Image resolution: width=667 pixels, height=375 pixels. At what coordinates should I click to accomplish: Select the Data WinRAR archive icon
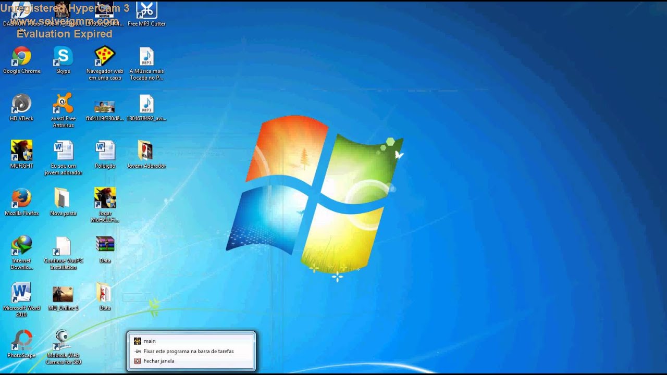[x=105, y=249]
